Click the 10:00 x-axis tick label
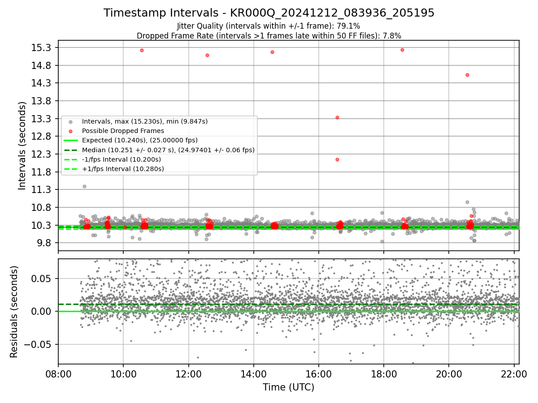Image resolution: width=538 pixels, height=403 pixels. pos(123,374)
